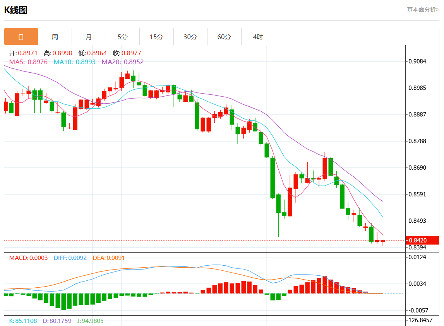Open the 15分 interval tab
444x326 pixels.
(x=156, y=36)
